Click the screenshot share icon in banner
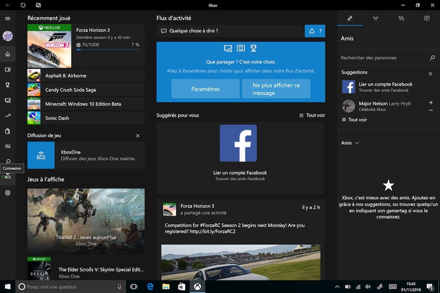 click(228, 48)
